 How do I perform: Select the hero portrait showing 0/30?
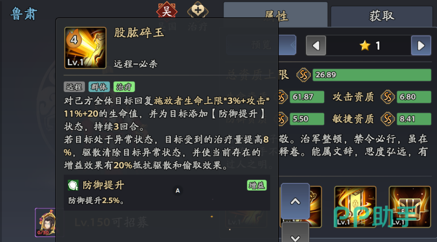click(x=45, y=222)
